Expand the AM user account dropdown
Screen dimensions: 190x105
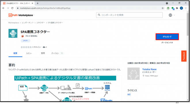pyautogui.click(x=174, y=15)
